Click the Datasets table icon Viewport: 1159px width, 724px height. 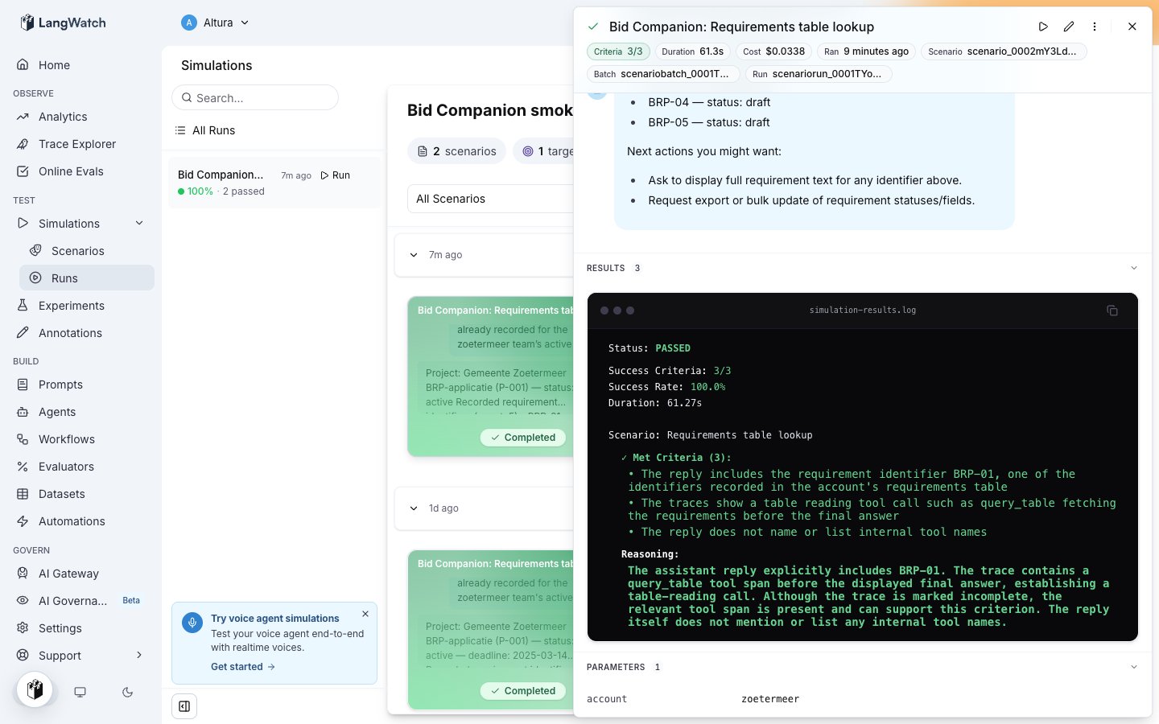23,494
